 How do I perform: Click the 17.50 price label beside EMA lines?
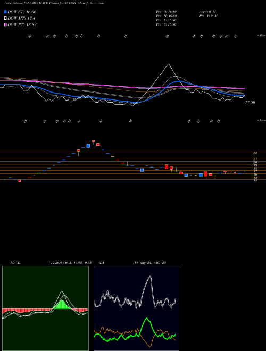click(x=250, y=102)
